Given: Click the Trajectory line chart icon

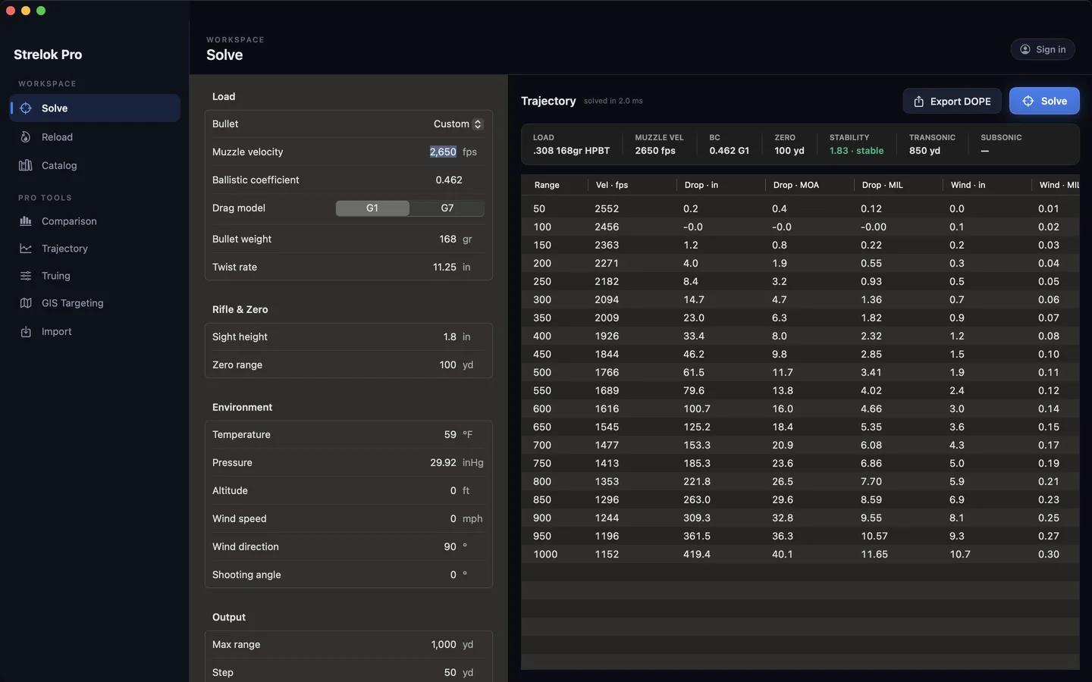Looking at the screenshot, I should tap(26, 249).
